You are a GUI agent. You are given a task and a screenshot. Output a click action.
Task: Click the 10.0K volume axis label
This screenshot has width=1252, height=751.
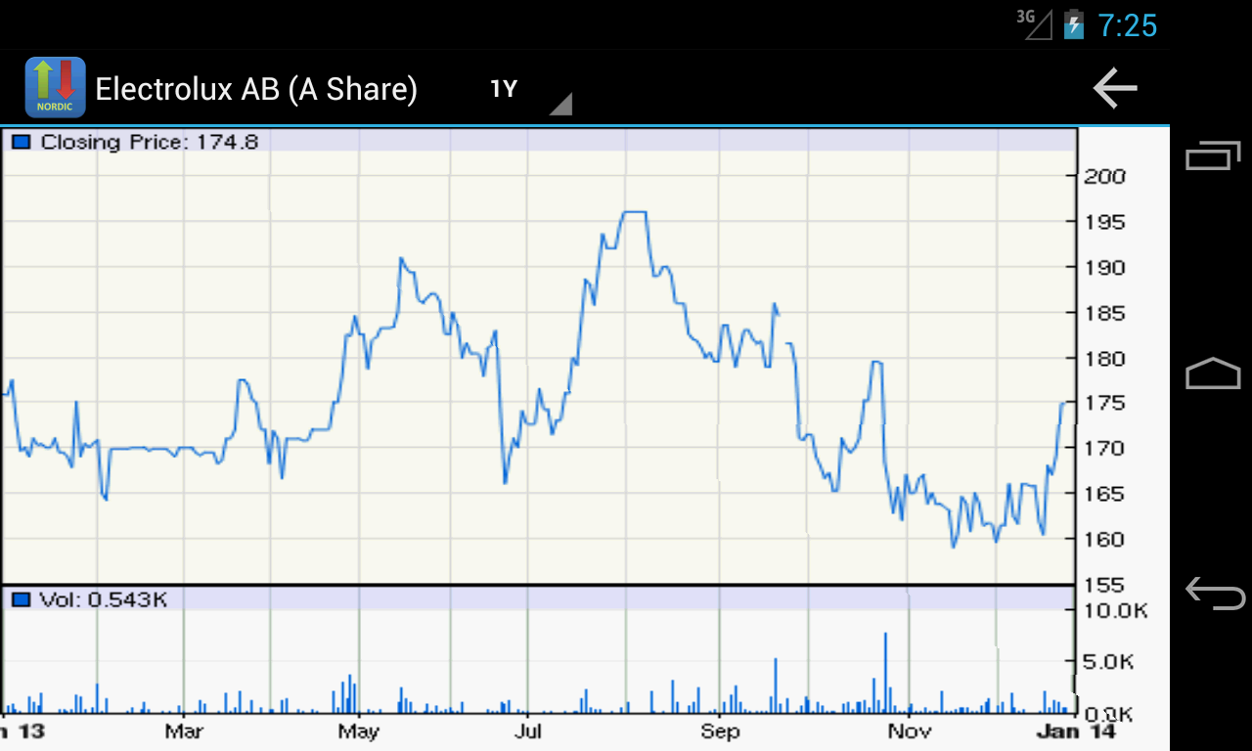[x=1114, y=611]
